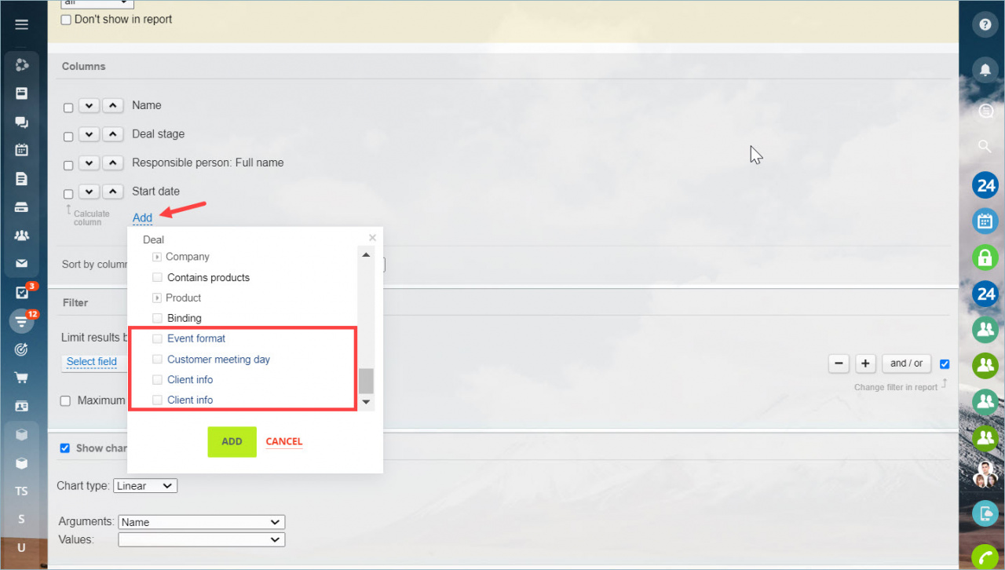Check the Binding field box
This screenshot has width=1005, height=570.
pyautogui.click(x=157, y=318)
